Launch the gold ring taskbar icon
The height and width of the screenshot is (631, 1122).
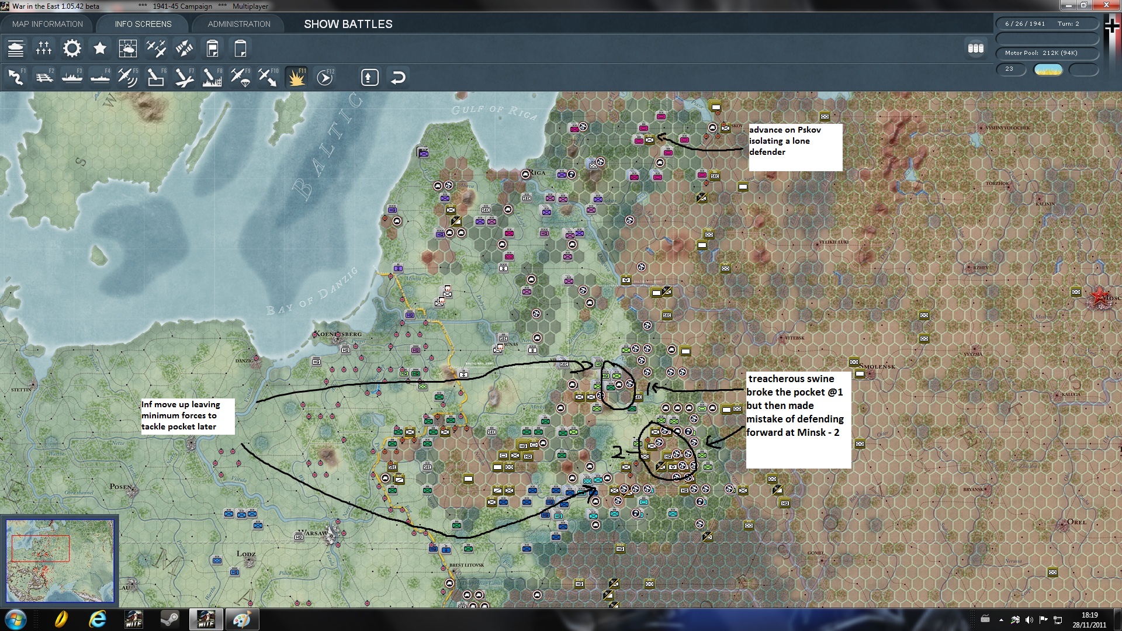[61, 619]
